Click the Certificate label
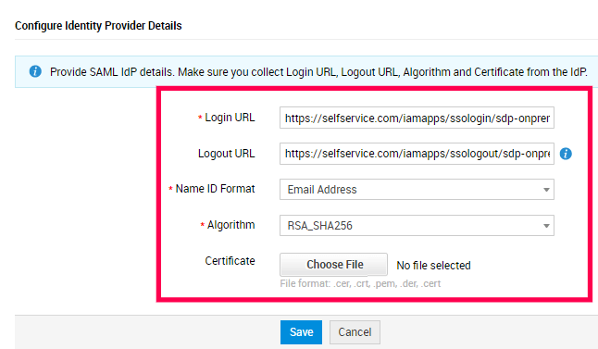 click(230, 261)
